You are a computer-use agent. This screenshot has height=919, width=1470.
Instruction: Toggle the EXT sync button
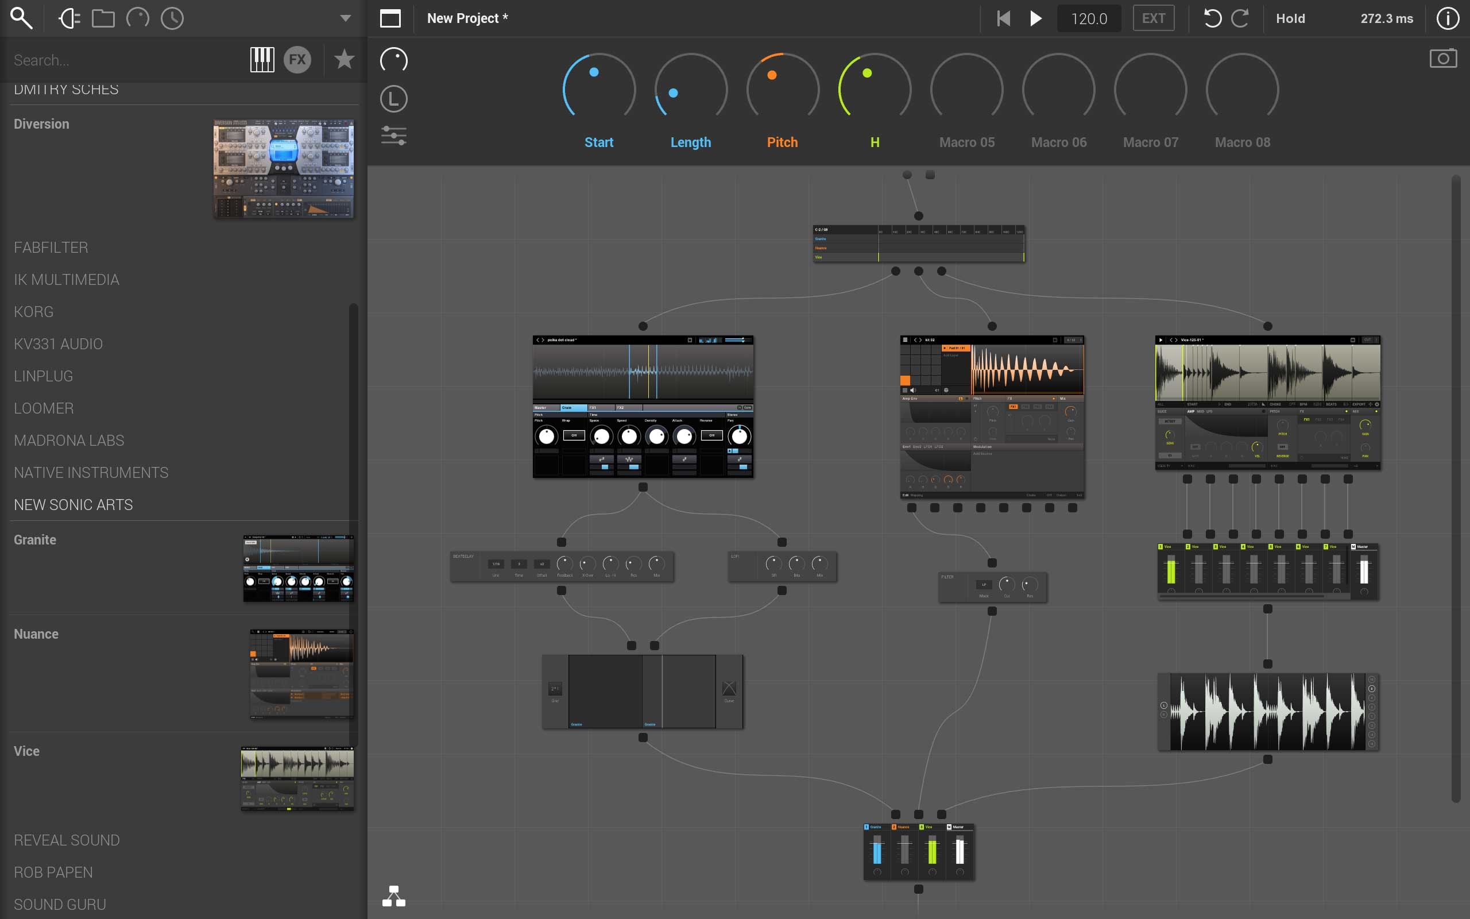1152,18
